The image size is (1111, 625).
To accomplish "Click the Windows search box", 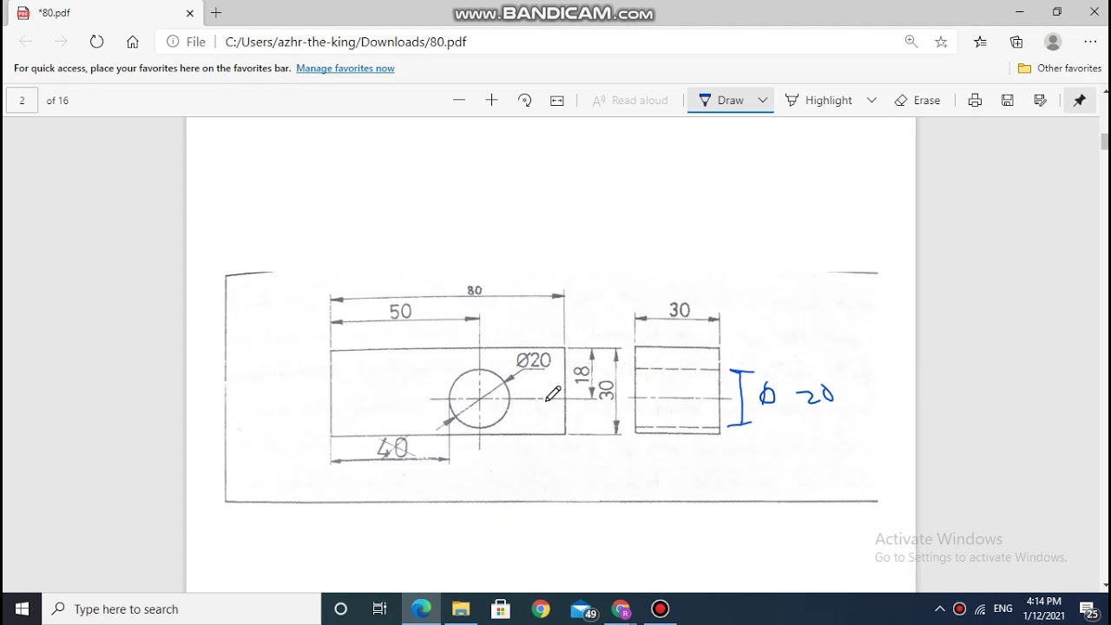I will (181, 609).
